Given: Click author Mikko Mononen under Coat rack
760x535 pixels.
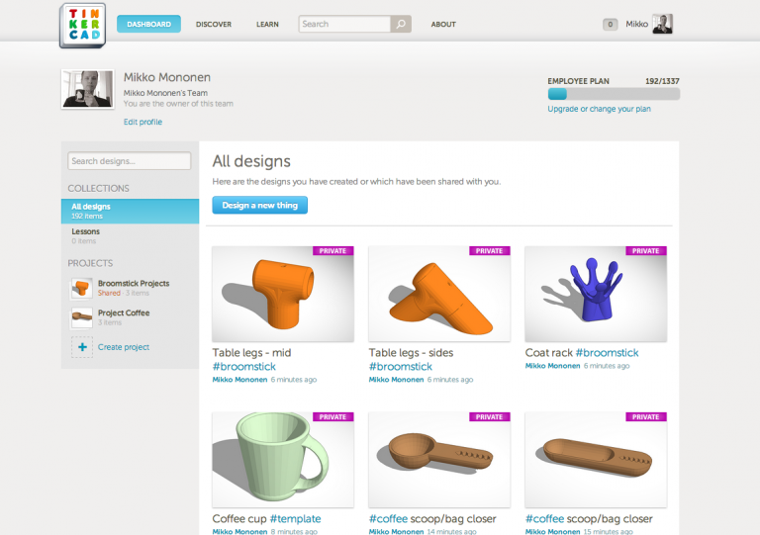Looking at the screenshot, I should click(552, 366).
